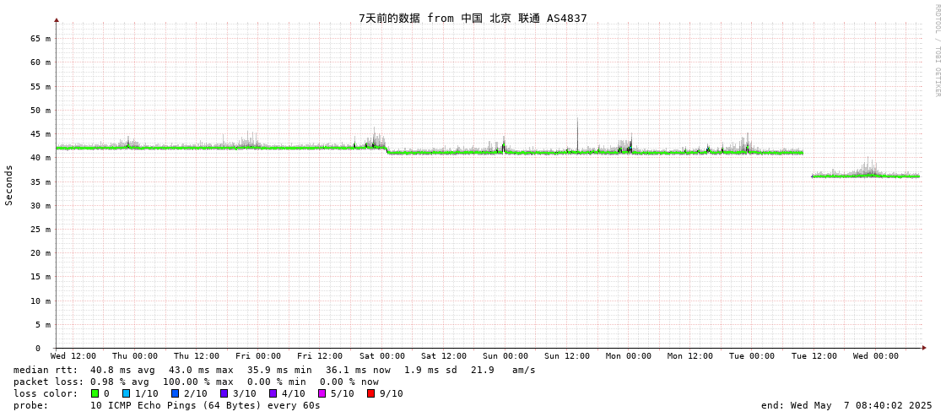Click the "Sat 12:00" x-axis label
This screenshot has width=946, height=417.
point(443,356)
